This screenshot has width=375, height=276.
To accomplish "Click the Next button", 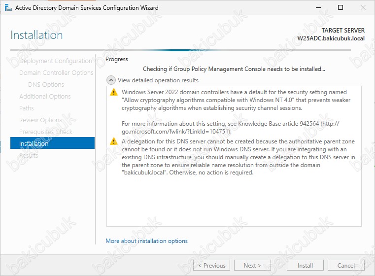I will (252, 265).
